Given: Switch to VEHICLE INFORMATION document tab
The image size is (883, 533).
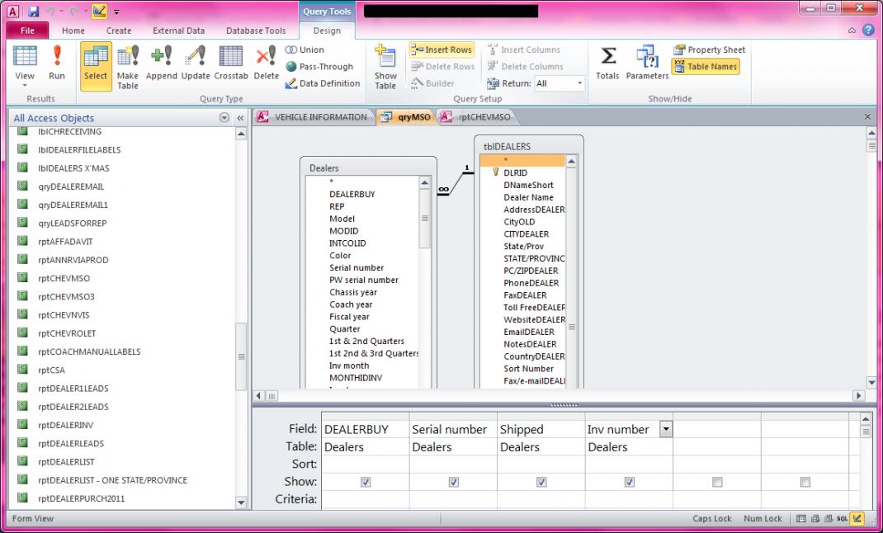Looking at the screenshot, I should tap(314, 117).
